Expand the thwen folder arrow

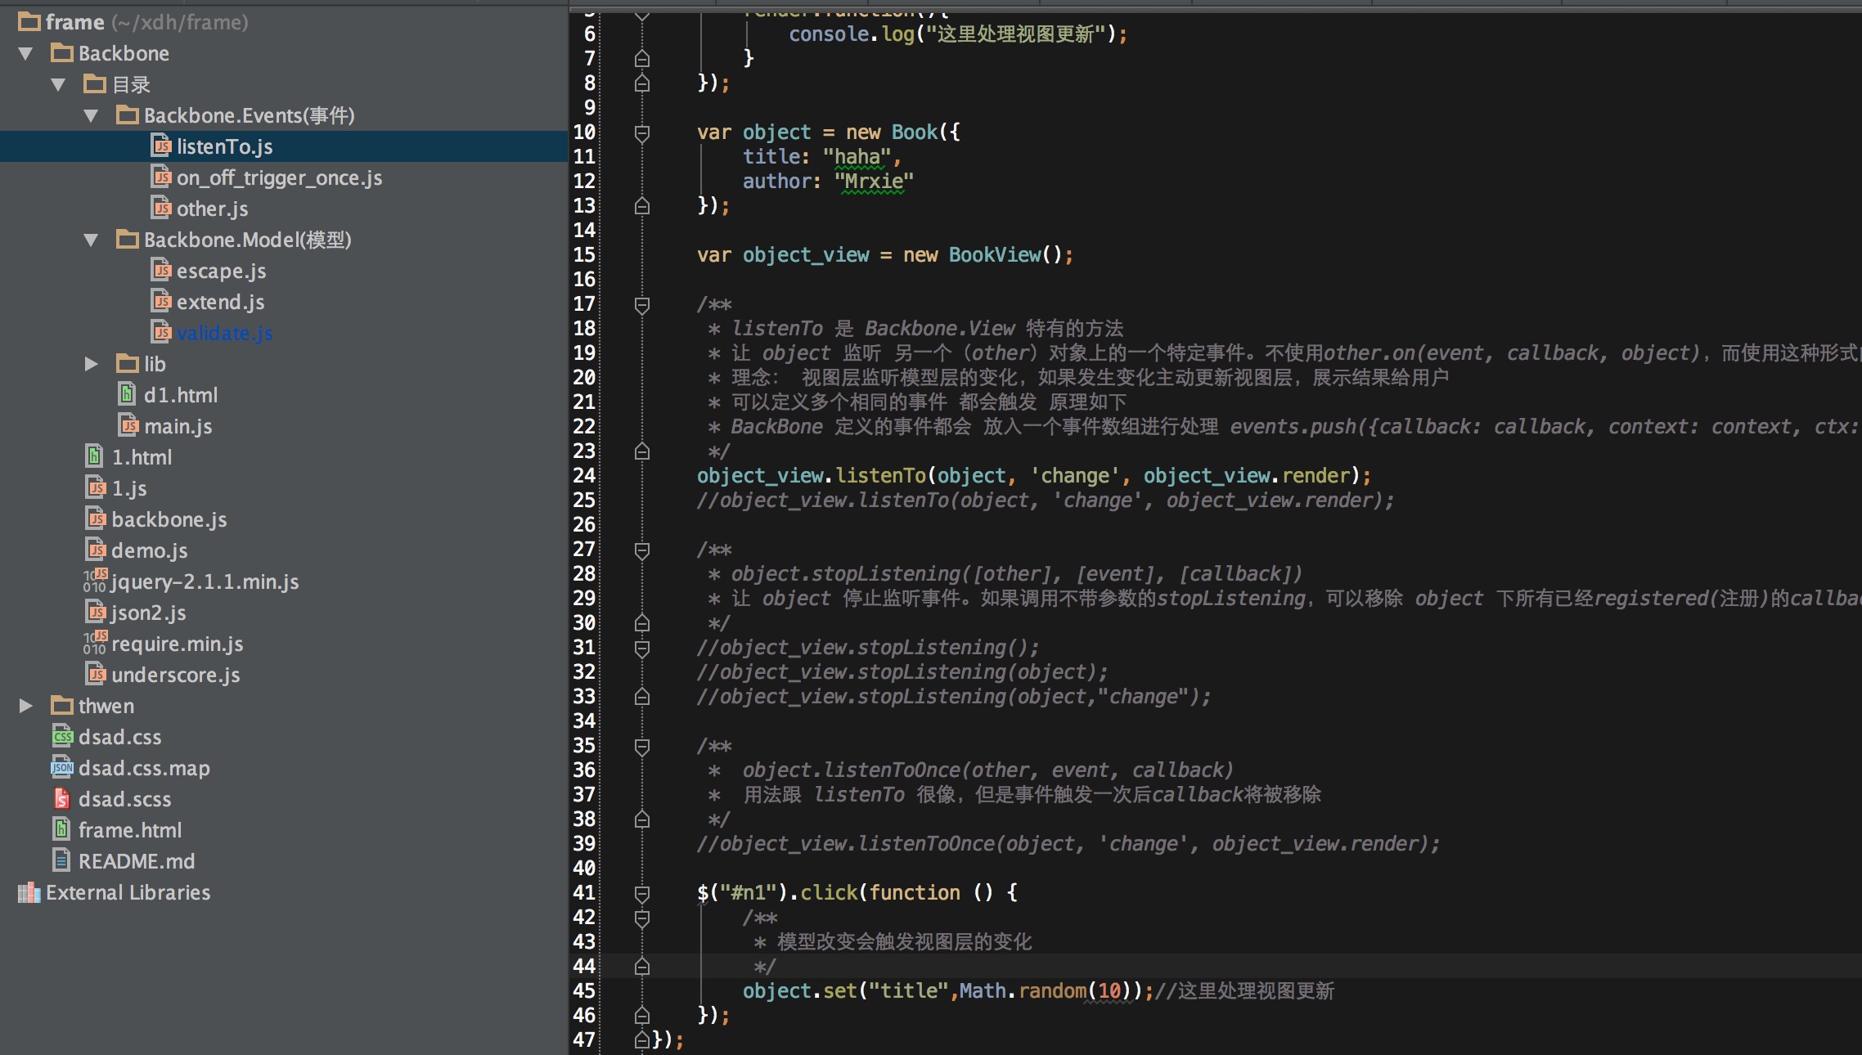[25, 706]
